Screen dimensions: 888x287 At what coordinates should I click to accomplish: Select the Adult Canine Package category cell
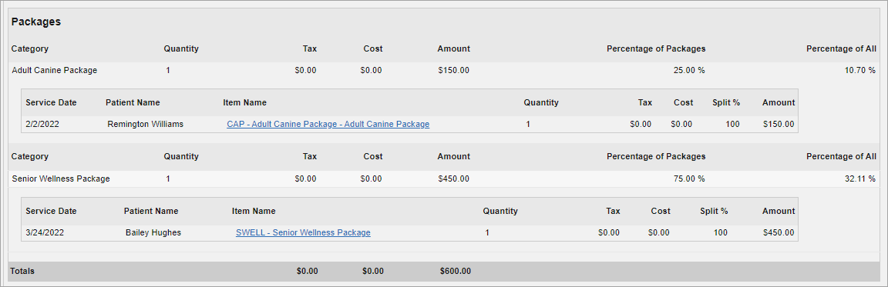tap(55, 71)
